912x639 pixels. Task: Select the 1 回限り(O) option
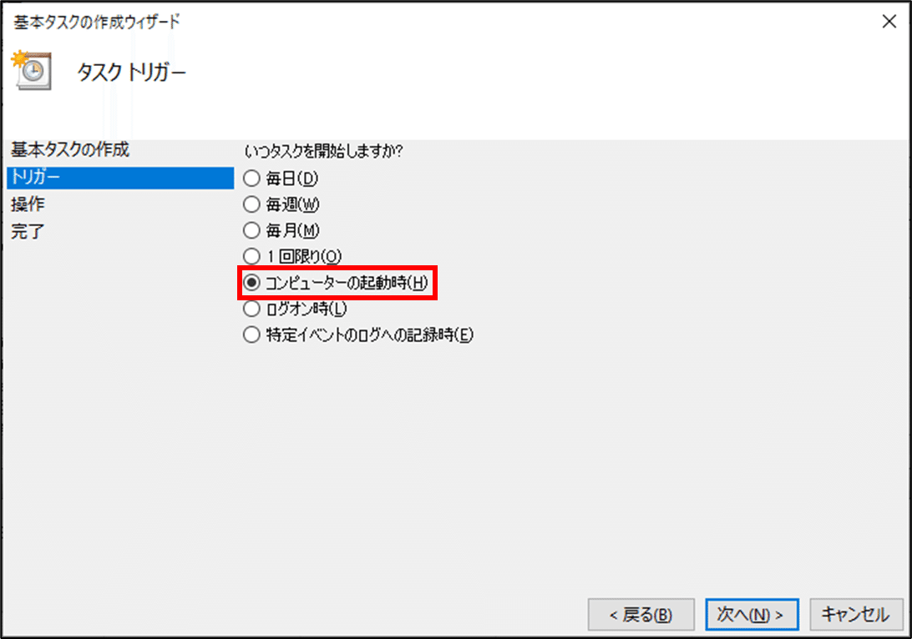tap(292, 256)
